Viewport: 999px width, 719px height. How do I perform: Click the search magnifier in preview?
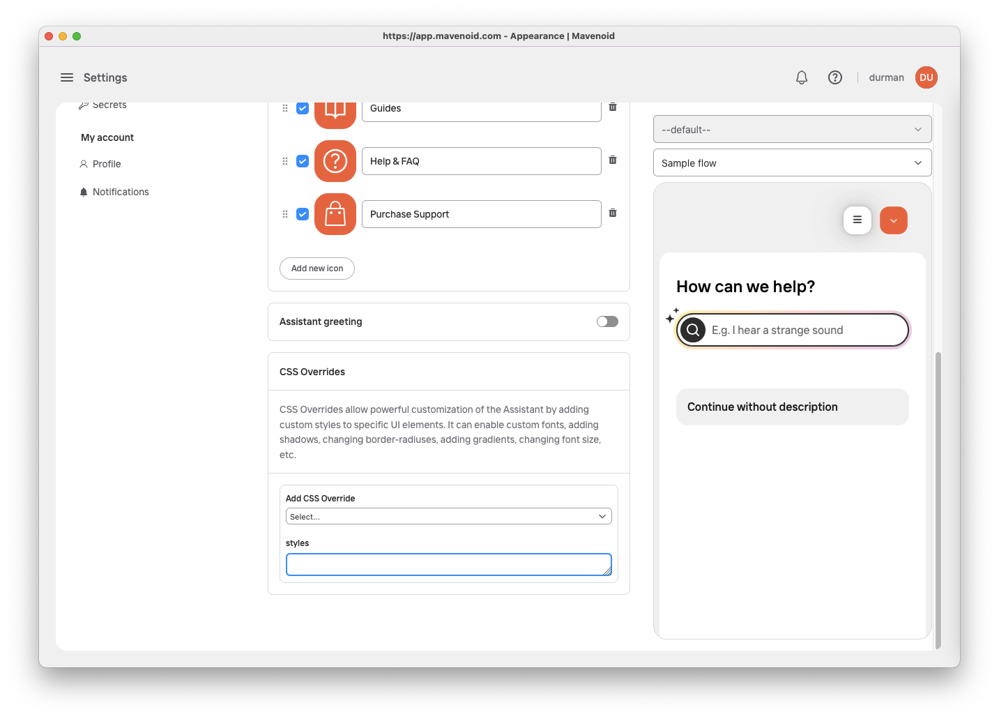point(693,330)
